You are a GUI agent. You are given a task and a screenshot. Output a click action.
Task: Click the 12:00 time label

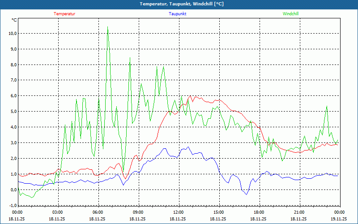tap(178, 212)
